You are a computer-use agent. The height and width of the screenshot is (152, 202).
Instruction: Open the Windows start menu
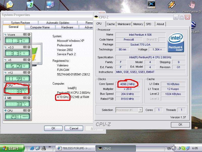[x=12, y=148]
